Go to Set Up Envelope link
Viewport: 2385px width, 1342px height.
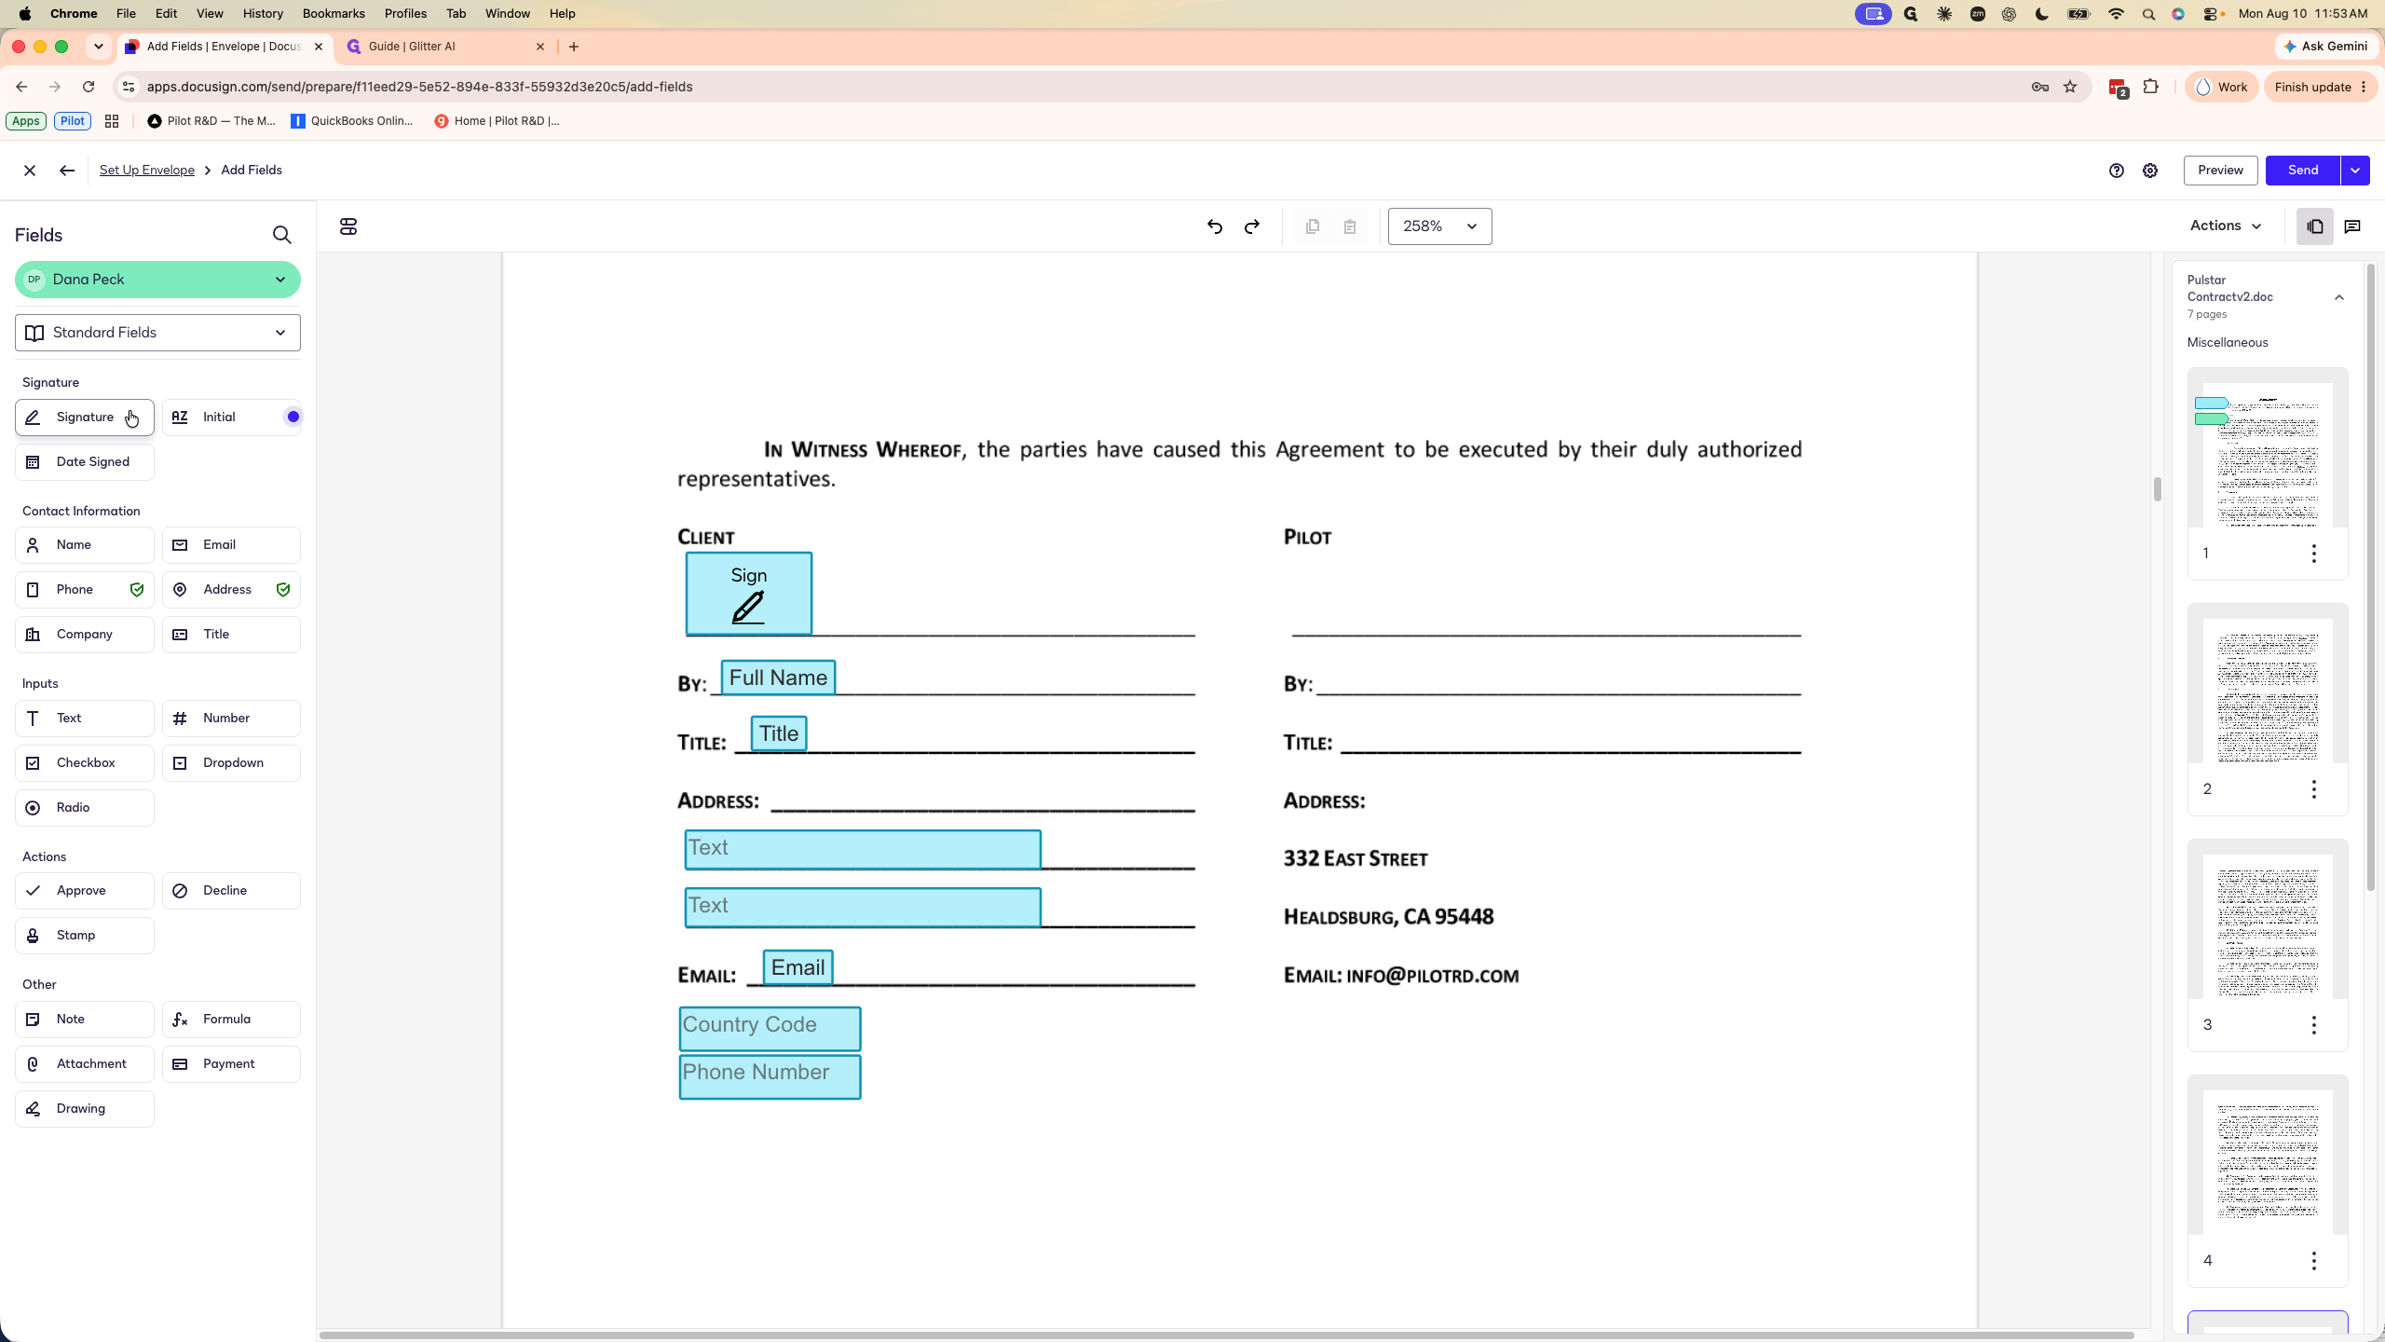click(x=147, y=170)
